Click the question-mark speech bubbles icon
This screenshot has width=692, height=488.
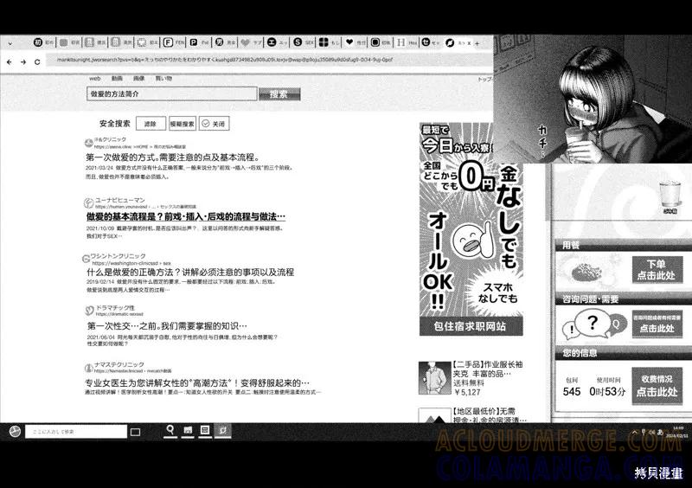click(594, 326)
